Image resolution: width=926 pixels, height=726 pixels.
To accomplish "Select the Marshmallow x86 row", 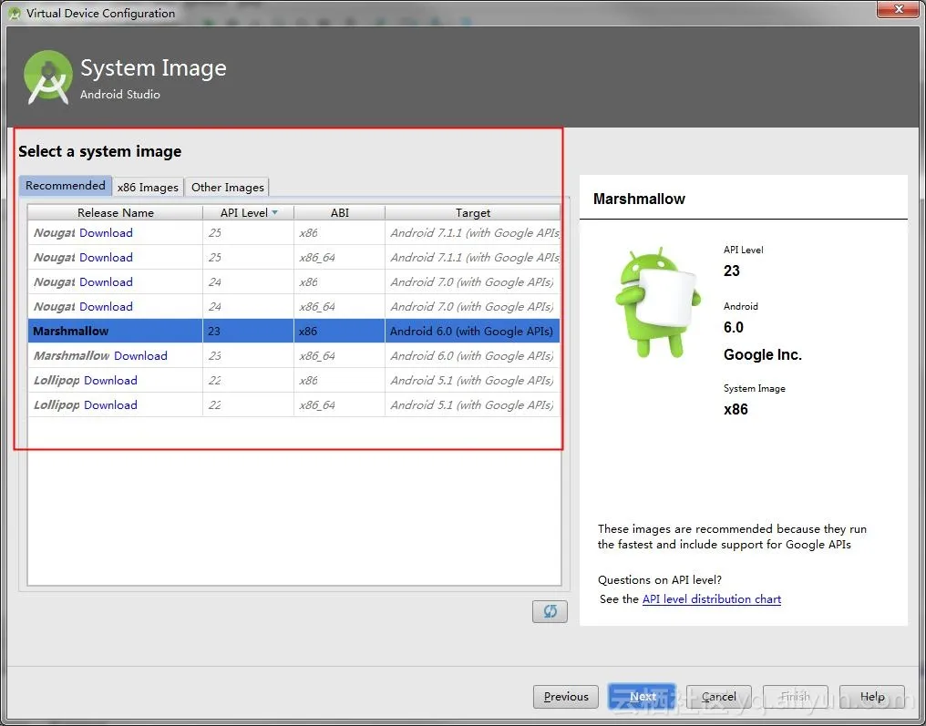I will pos(293,332).
